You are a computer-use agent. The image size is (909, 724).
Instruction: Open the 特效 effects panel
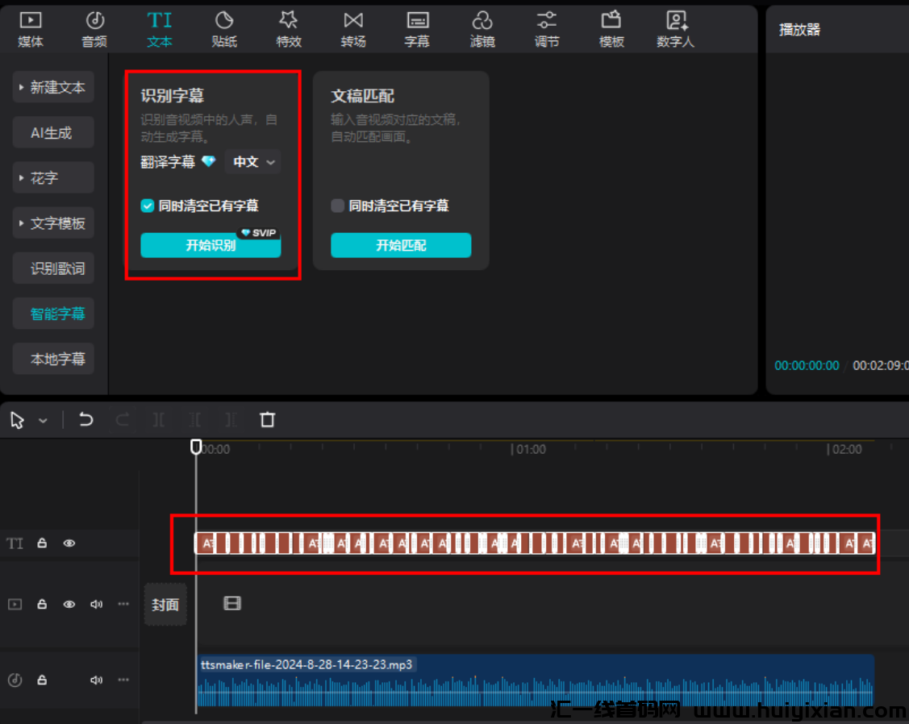[289, 29]
